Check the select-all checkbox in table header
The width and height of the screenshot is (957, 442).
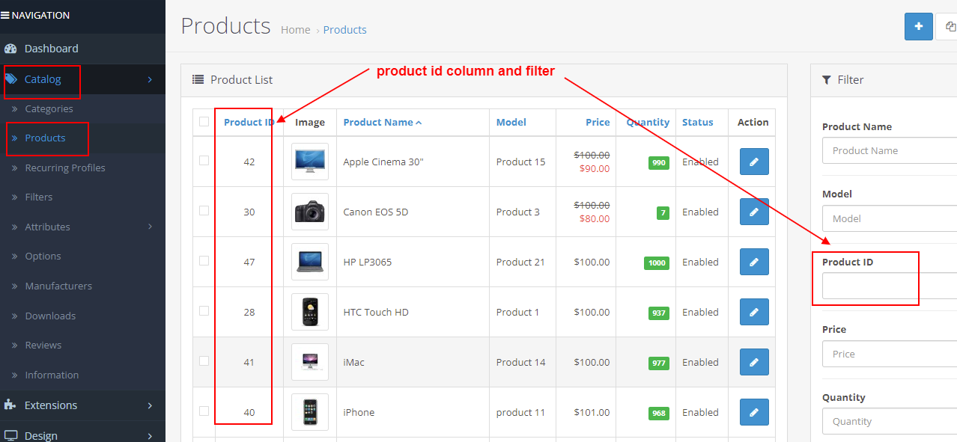pyautogui.click(x=204, y=122)
